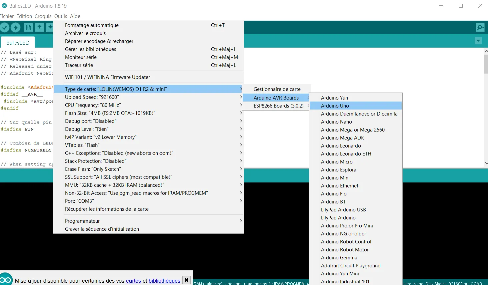
Task: Open the Croquis menu
Action: tap(43, 16)
